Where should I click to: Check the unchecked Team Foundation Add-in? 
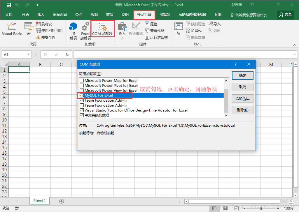click(82, 105)
